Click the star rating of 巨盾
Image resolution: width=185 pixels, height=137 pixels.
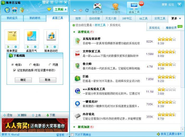pos(167,77)
